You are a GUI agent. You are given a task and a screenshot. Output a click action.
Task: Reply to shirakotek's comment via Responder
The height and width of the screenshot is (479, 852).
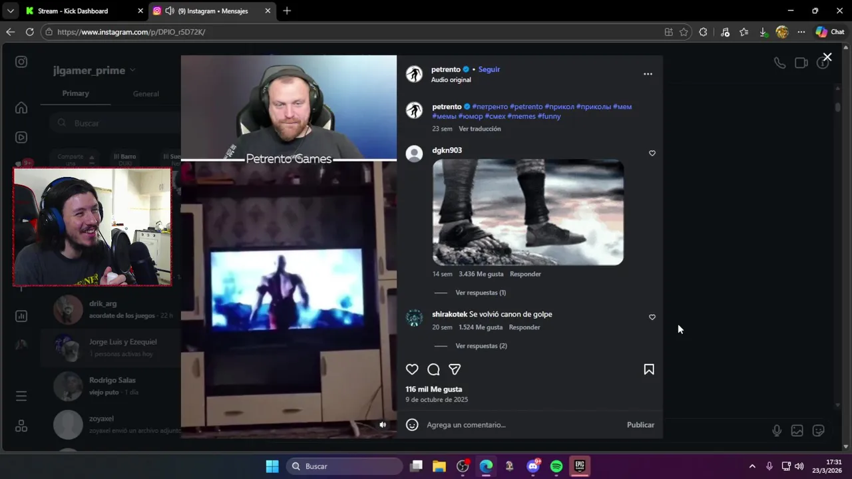click(x=525, y=327)
